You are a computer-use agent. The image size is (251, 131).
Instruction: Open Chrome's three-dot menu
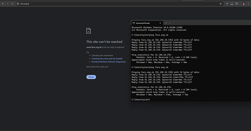click(248, 4)
